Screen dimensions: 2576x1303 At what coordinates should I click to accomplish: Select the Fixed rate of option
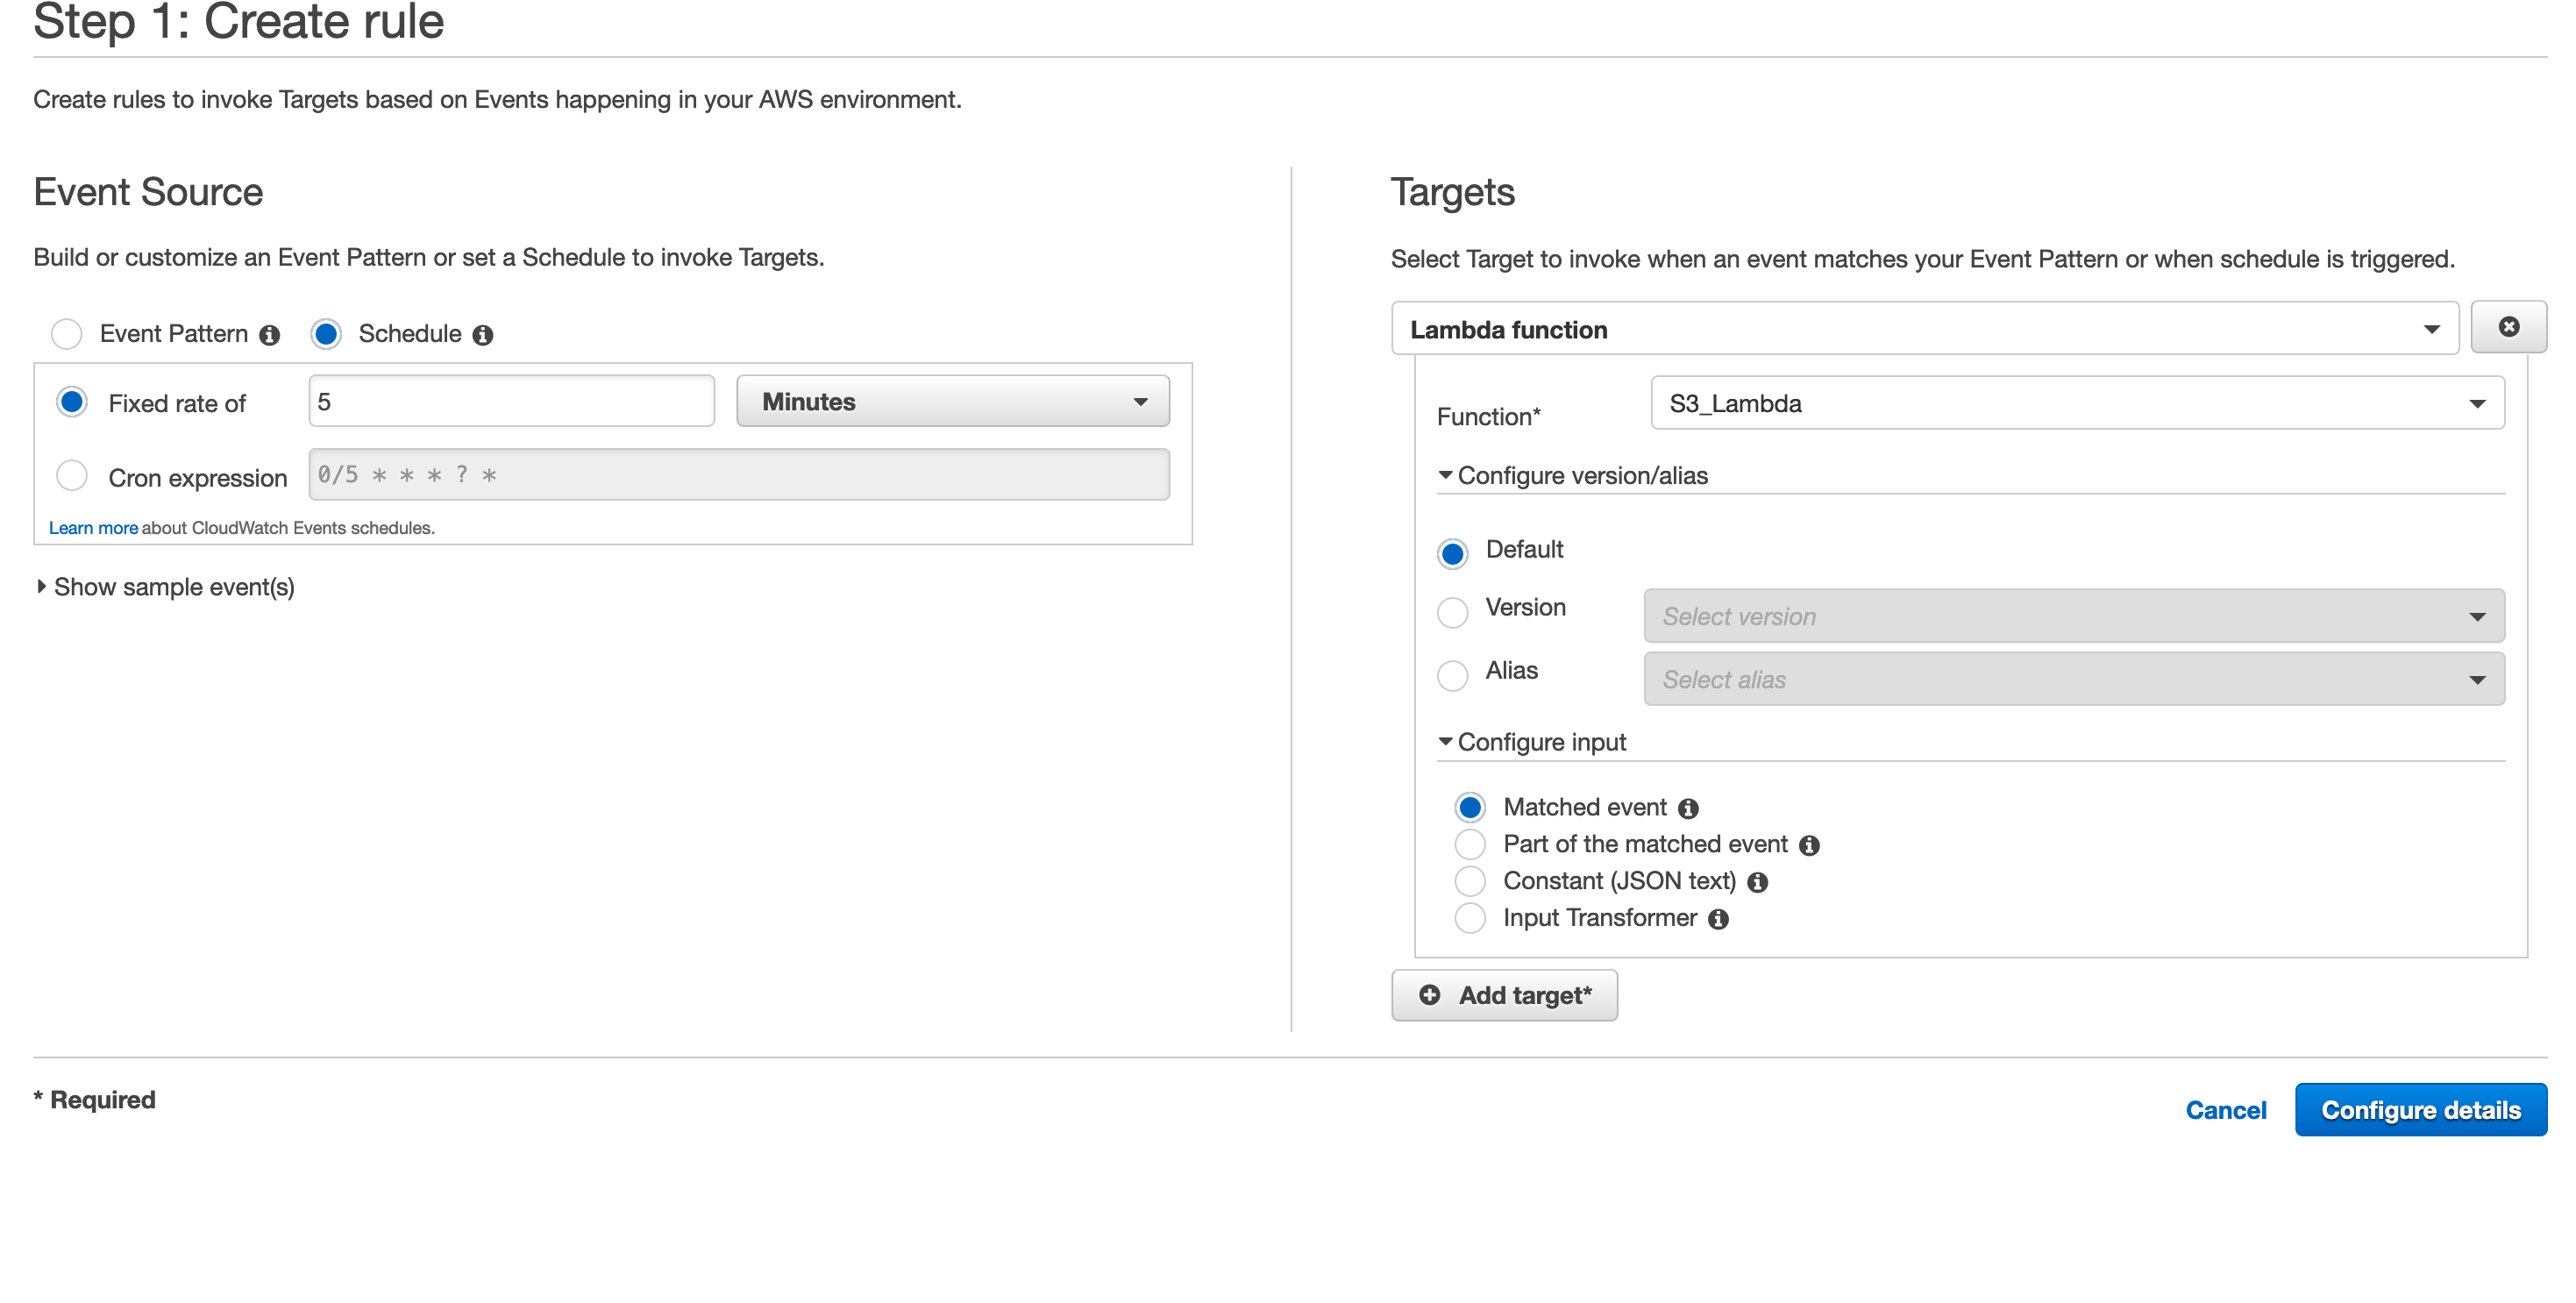point(72,402)
